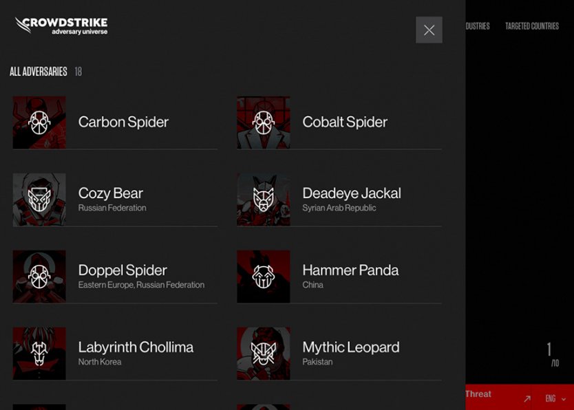Select the Labyrinth Chollima name link
The height and width of the screenshot is (410, 574).
[135, 347]
